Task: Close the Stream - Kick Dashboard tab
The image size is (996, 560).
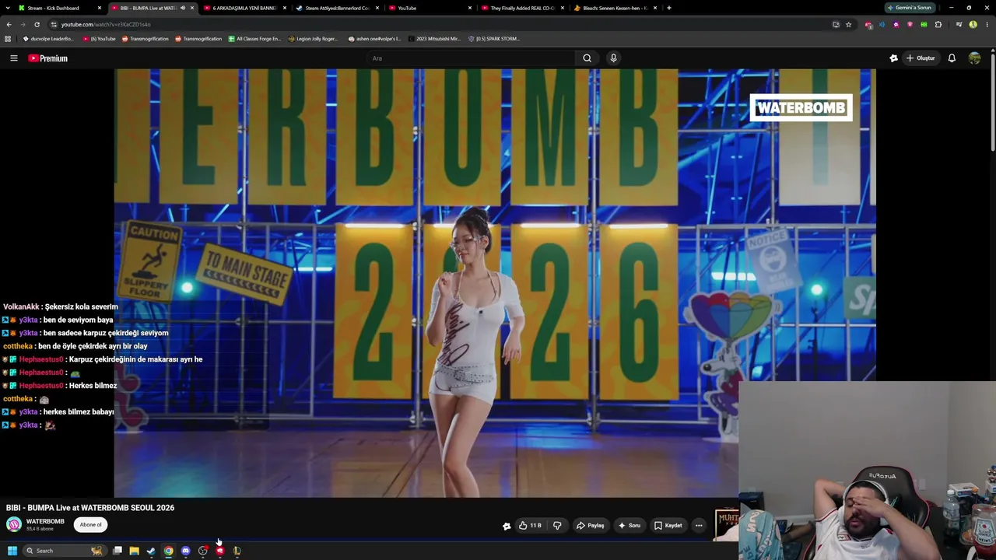Action: (100, 8)
